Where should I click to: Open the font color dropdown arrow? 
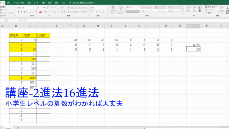(x=42, y=12)
